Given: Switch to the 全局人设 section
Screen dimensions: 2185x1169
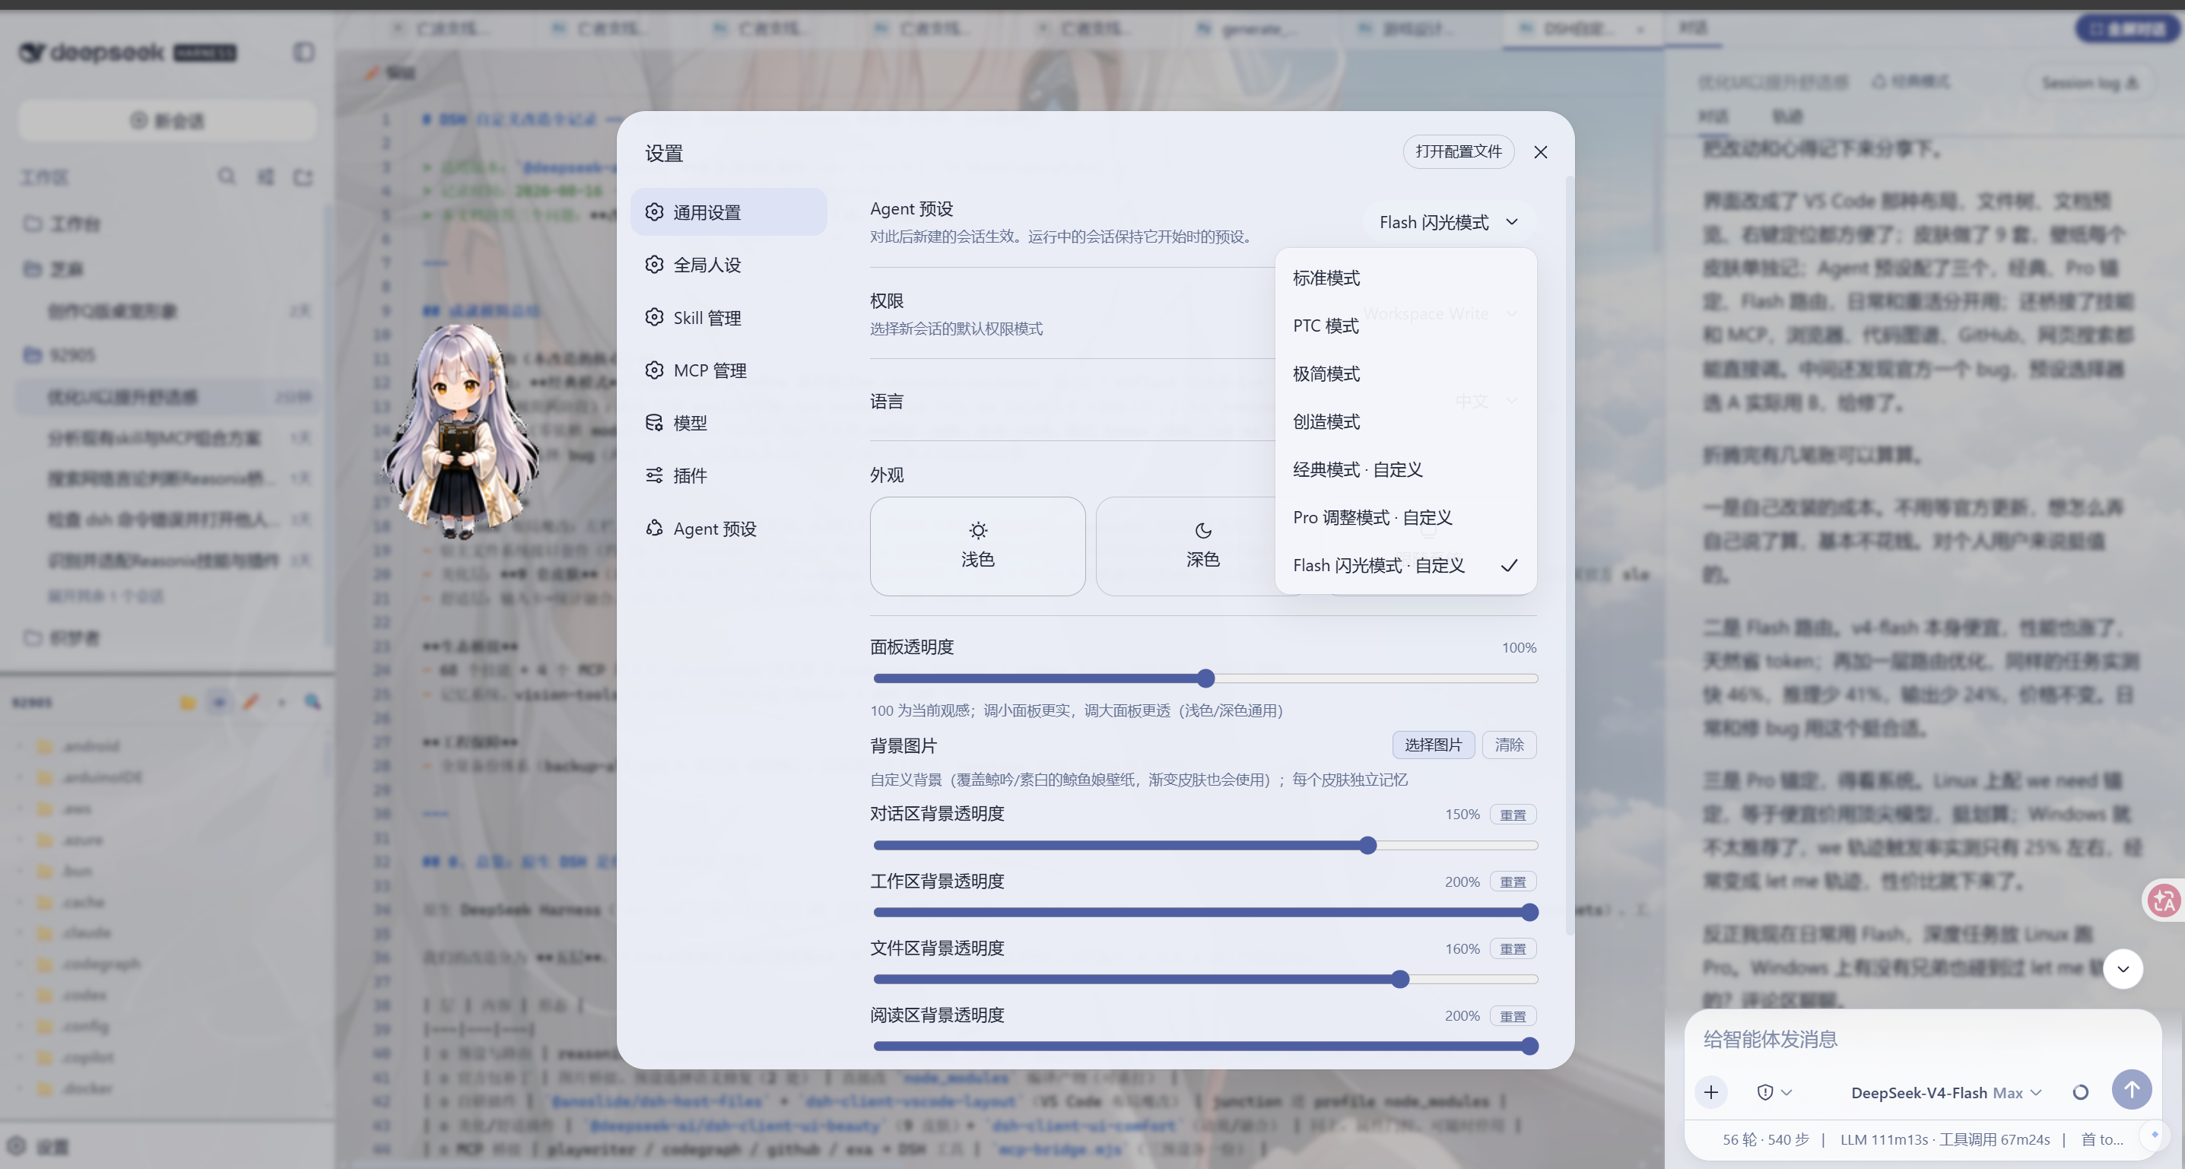Looking at the screenshot, I should tap(729, 265).
